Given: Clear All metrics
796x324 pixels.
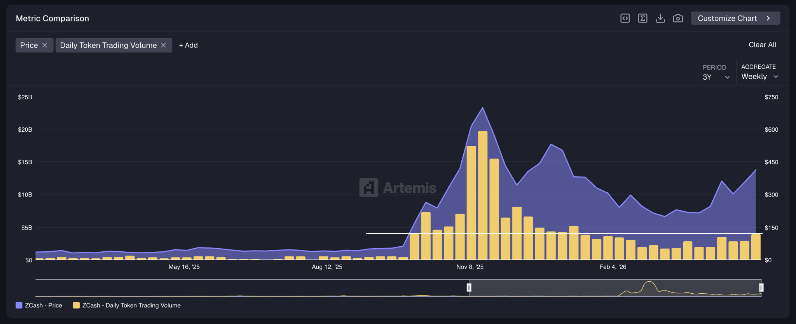Looking at the screenshot, I should click(762, 45).
